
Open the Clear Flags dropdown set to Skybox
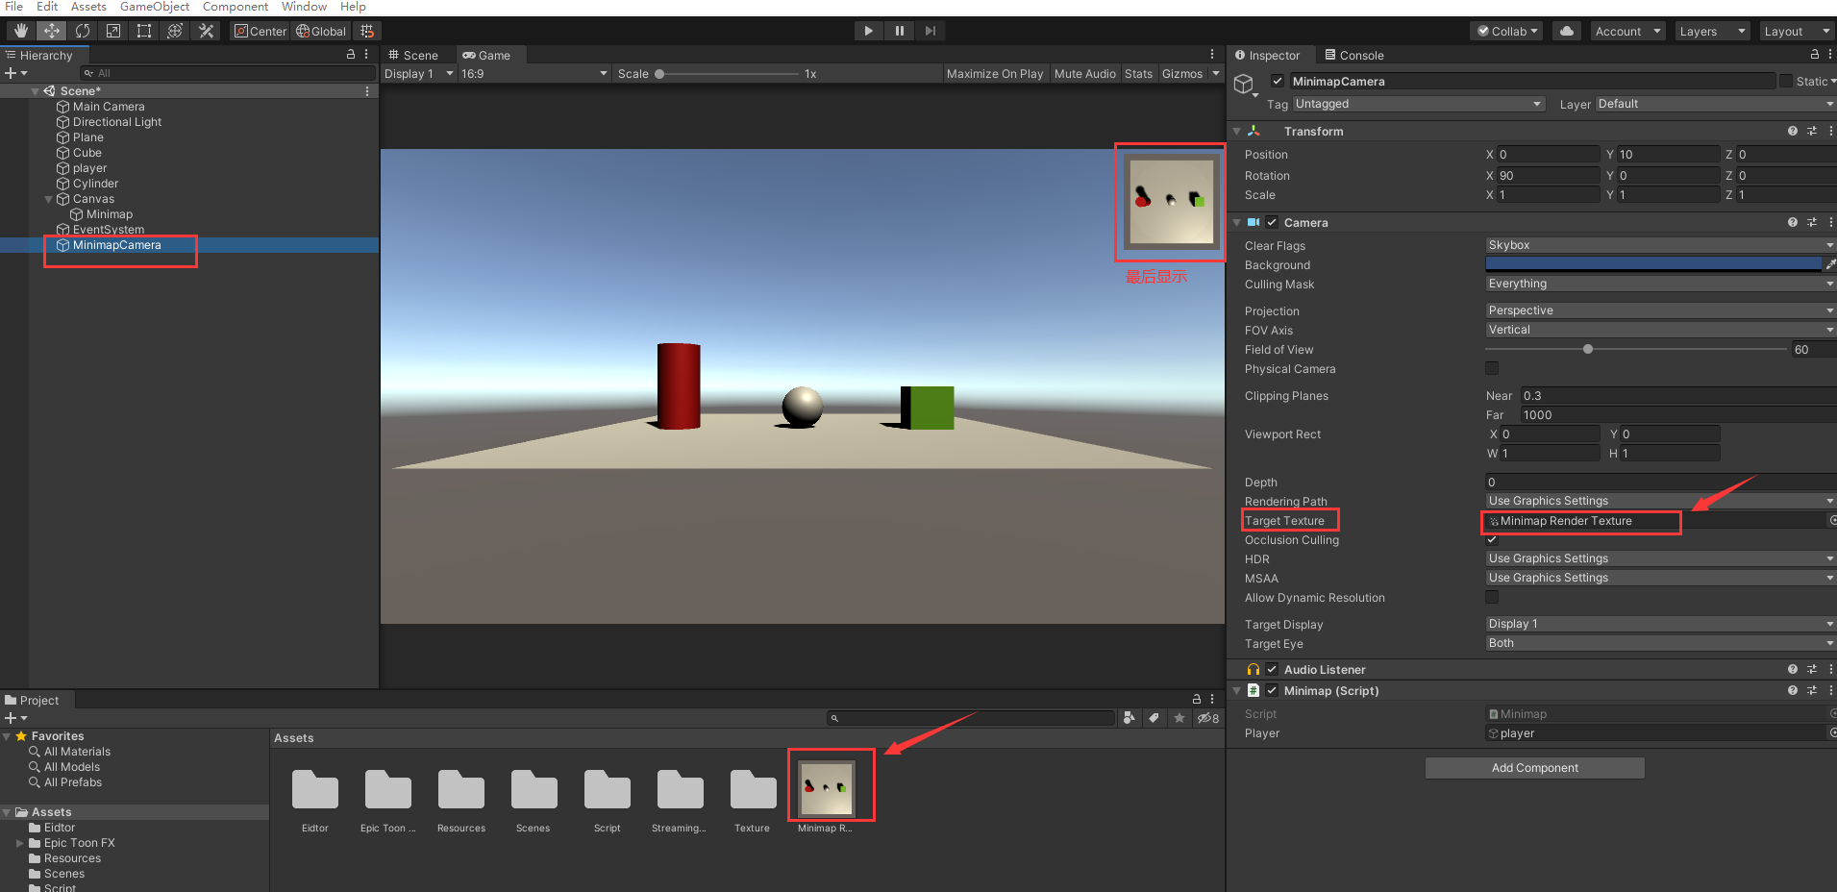[1657, 245]
